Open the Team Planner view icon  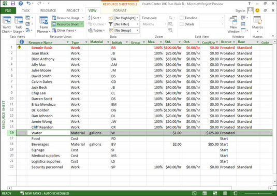[43, 20]
